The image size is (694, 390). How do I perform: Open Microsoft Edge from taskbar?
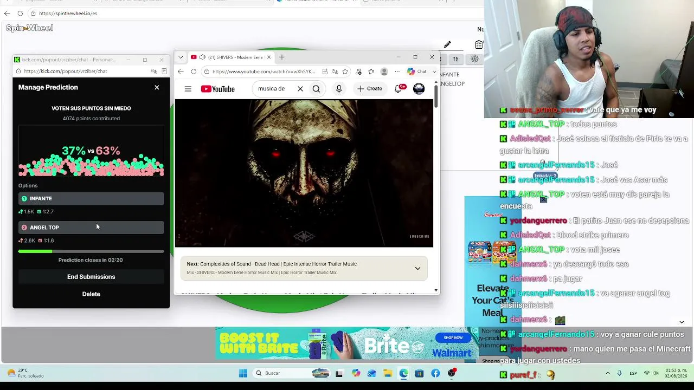coord(403,373)
